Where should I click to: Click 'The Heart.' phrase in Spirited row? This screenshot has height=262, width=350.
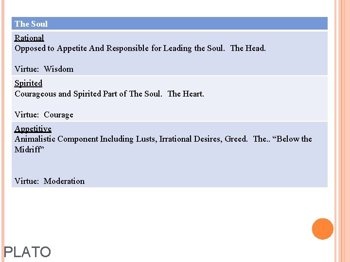[x=186, y=94]
